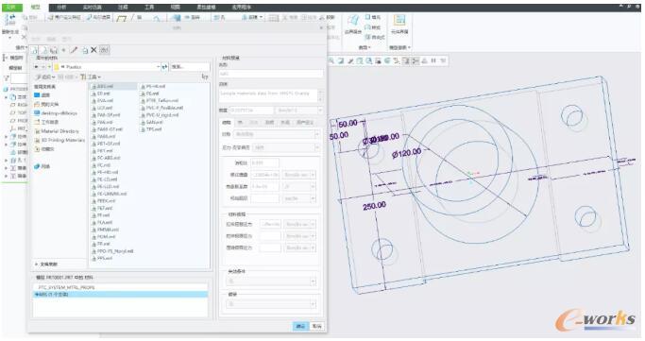Open the Tools dropdown in the file browser
The image size is (645, 341).
(x=91, y=77)
